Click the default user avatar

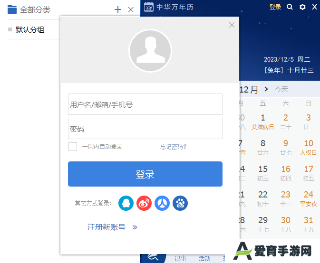tap(150, 51)
